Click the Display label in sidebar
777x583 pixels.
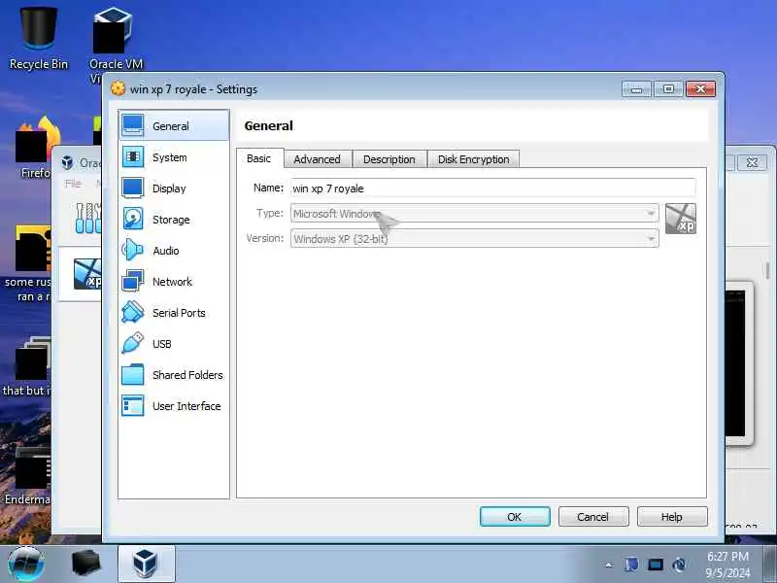(x=169, y=189)
